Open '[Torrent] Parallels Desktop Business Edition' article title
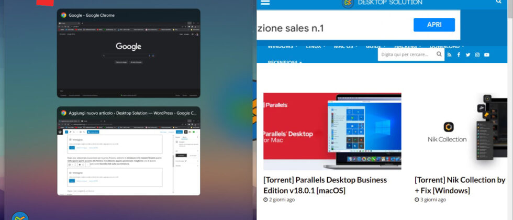Screen dimensions: 513x220 click(x=325, y=185)
